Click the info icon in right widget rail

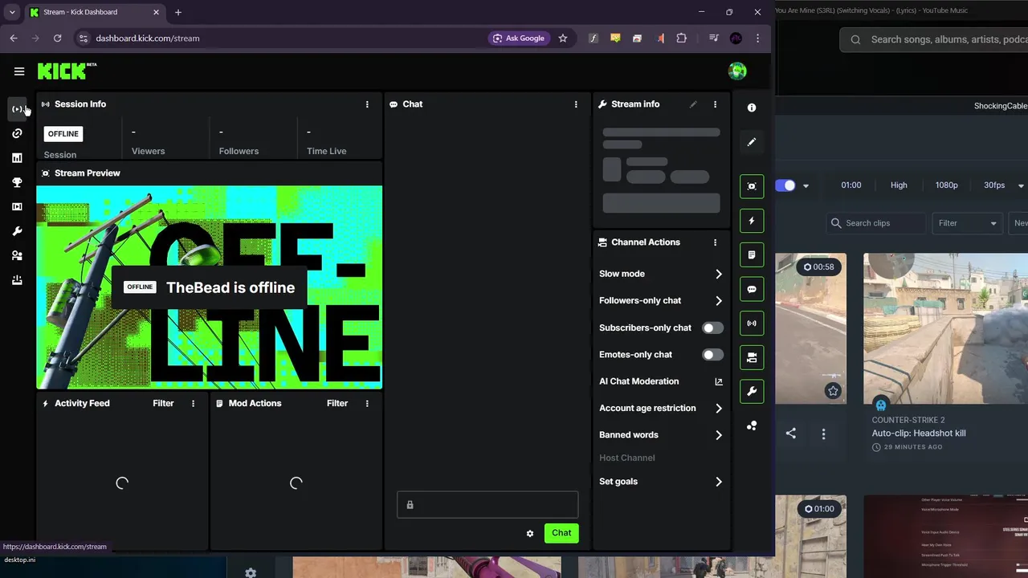pos(752,108)
